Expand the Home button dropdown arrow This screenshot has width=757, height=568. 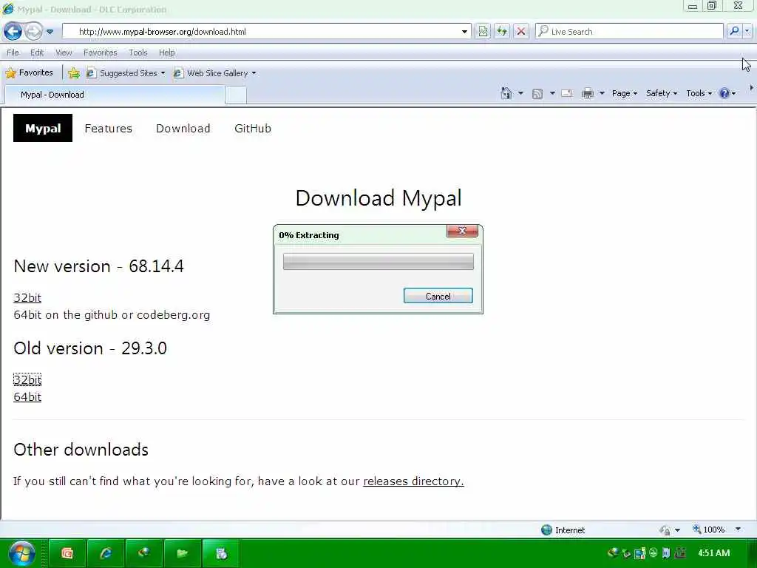[520, 93]
